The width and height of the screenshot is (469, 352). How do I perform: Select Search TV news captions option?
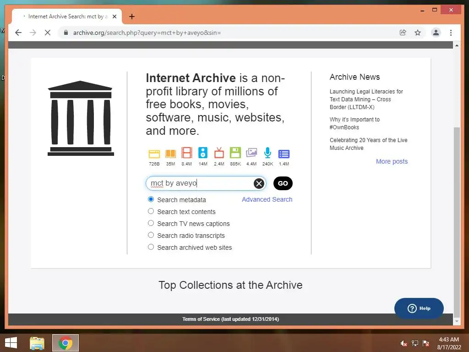[151, 223]
